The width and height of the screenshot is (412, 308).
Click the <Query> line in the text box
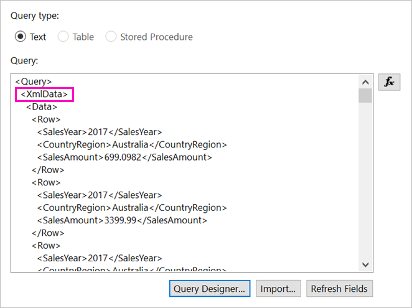tap(34, 82)
